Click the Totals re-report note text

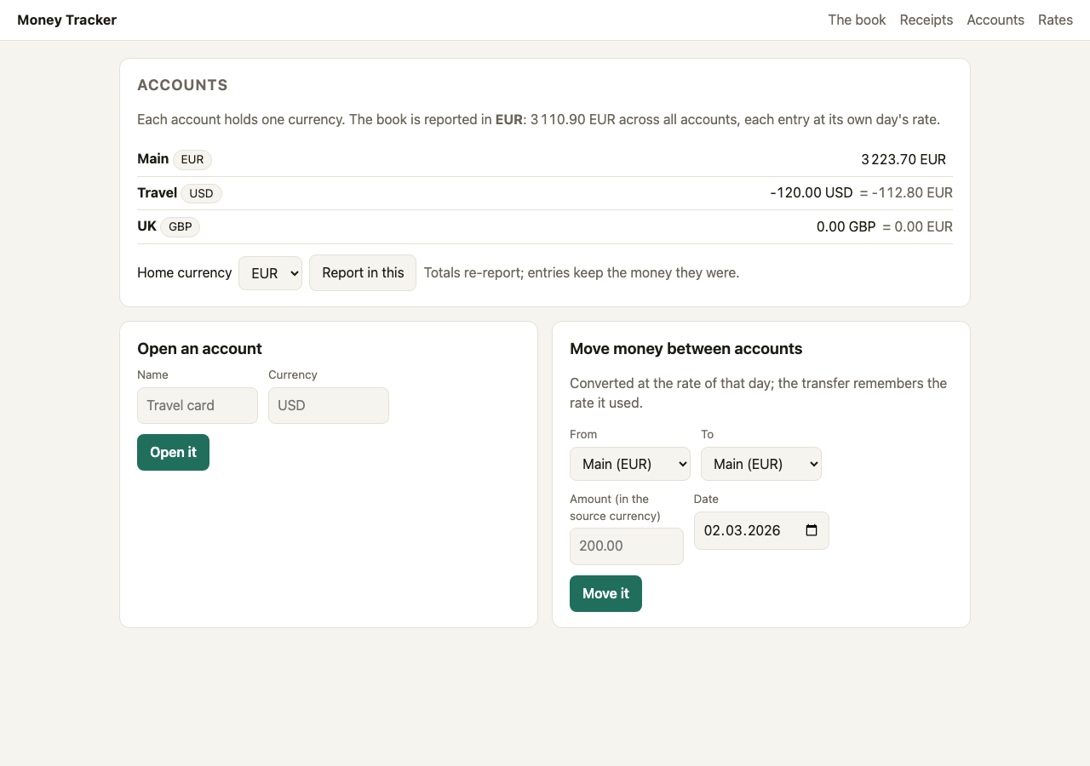pyautogui.click(x=582, y=273)
